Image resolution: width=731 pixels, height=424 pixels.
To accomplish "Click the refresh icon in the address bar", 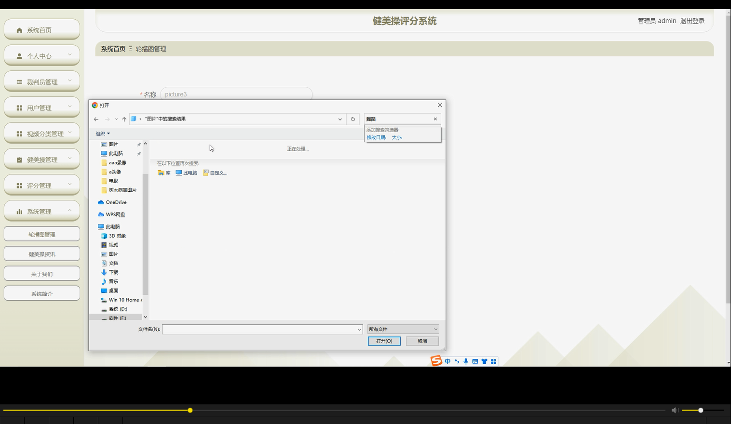I will 353,119.
